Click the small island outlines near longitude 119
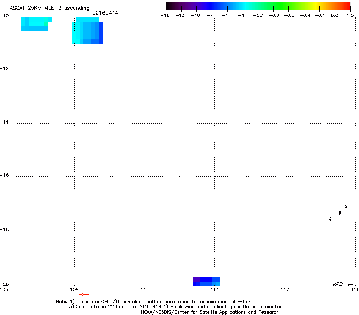359x315 pixels. click(x=338, y=213)
